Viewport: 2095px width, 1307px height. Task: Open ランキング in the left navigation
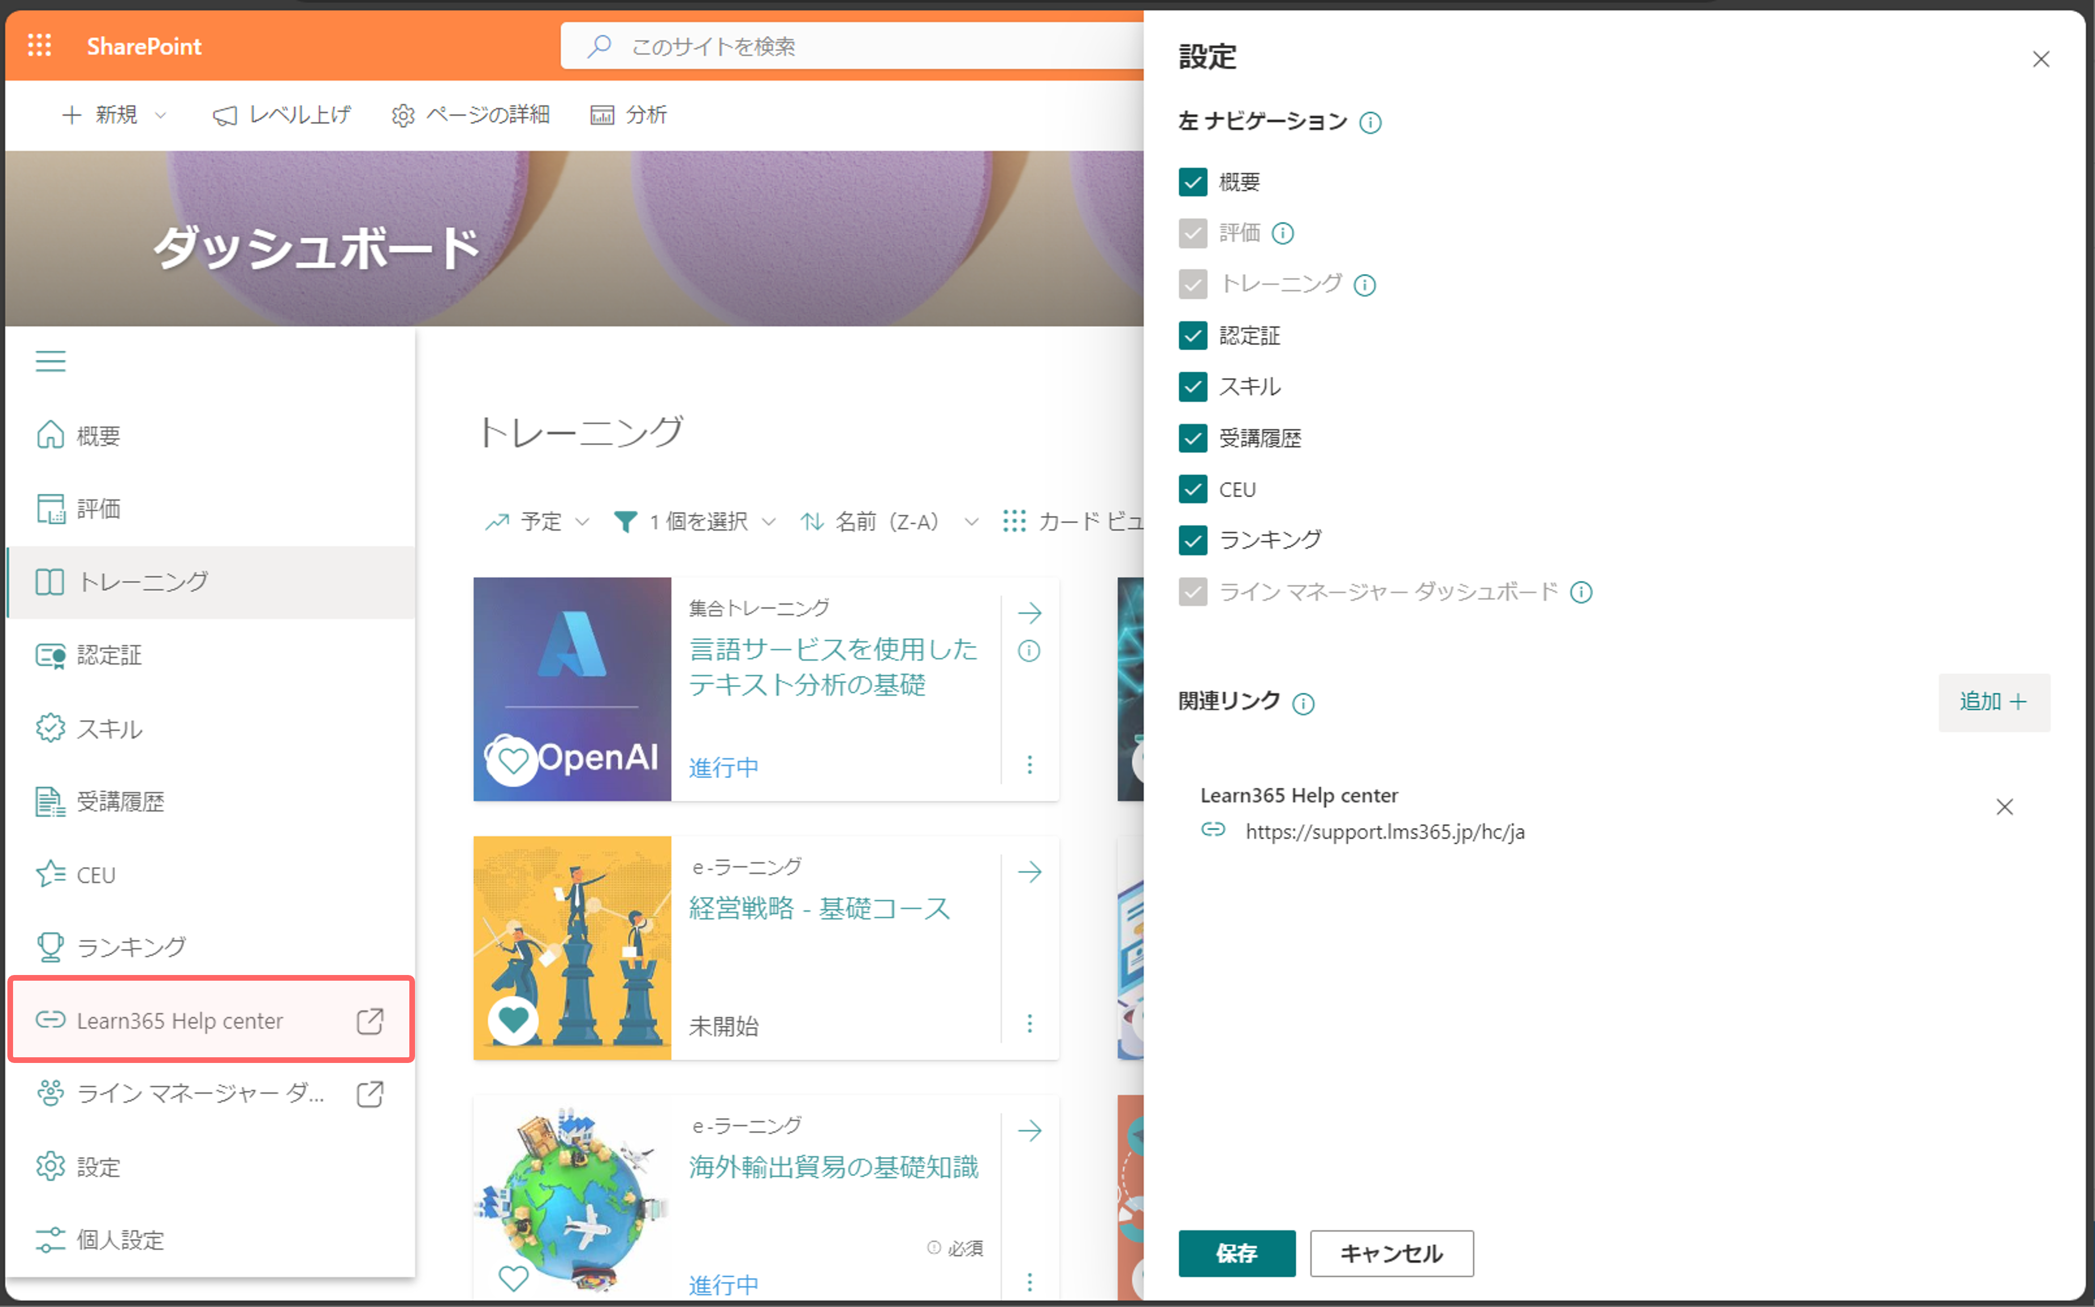pyautogui.click(x=210, y=947)
